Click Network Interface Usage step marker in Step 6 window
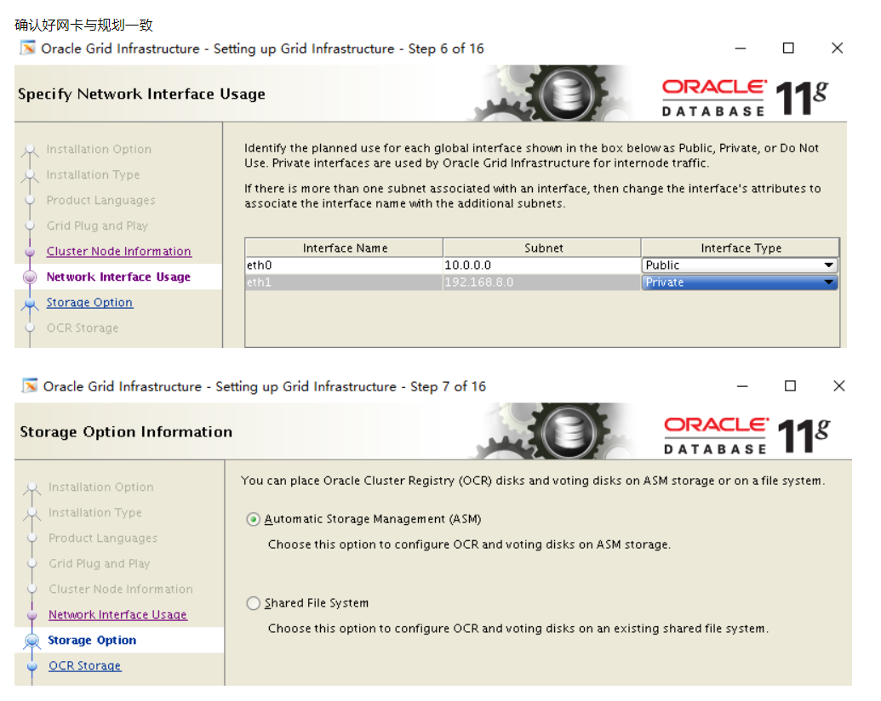 30,277
